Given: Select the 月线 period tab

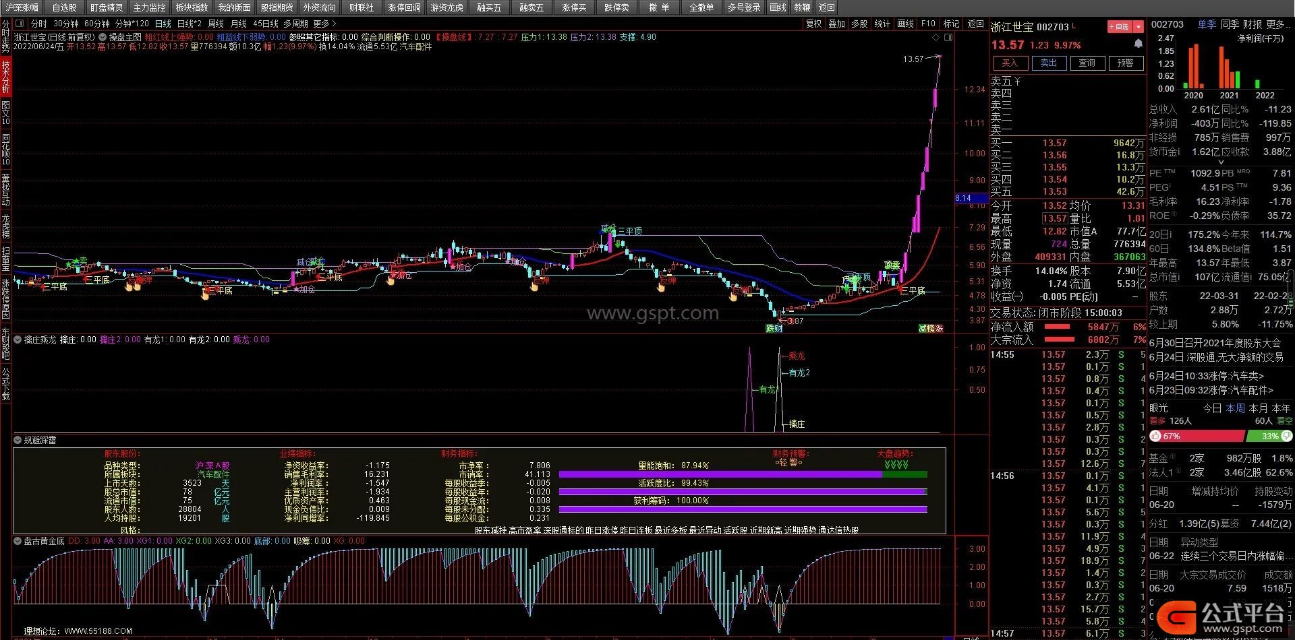Looking at the screenshot, I should pyautogui.click(x=239, y=24).
